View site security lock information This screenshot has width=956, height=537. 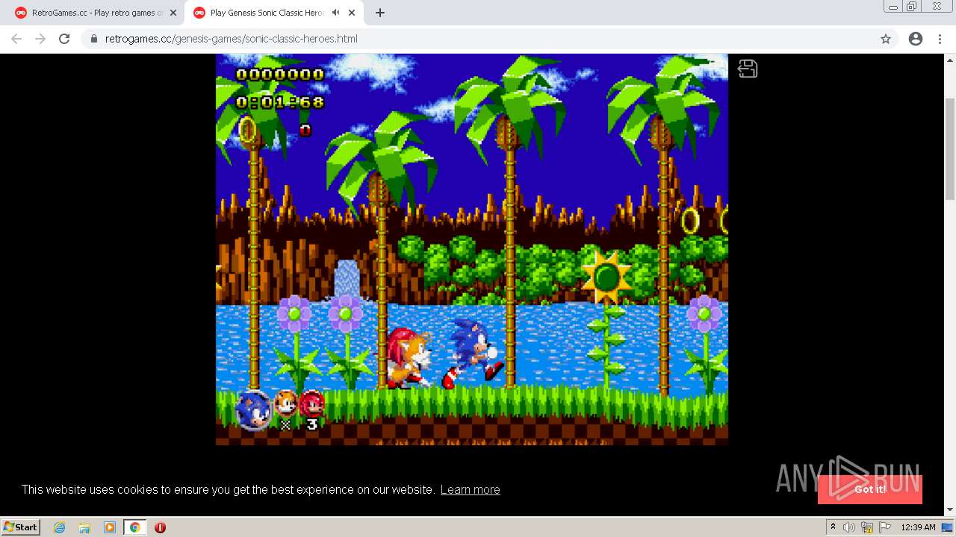click(94, 39)
